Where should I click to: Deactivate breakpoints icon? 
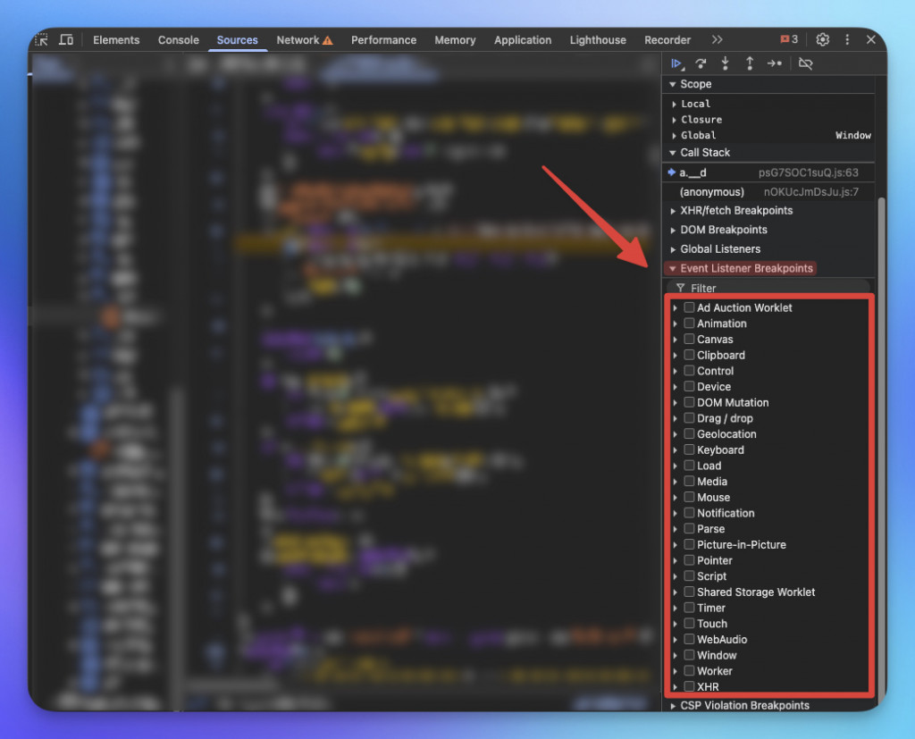click(805, 63)
